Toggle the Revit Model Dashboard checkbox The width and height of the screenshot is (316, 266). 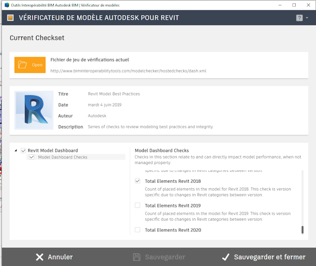point(23,151)
